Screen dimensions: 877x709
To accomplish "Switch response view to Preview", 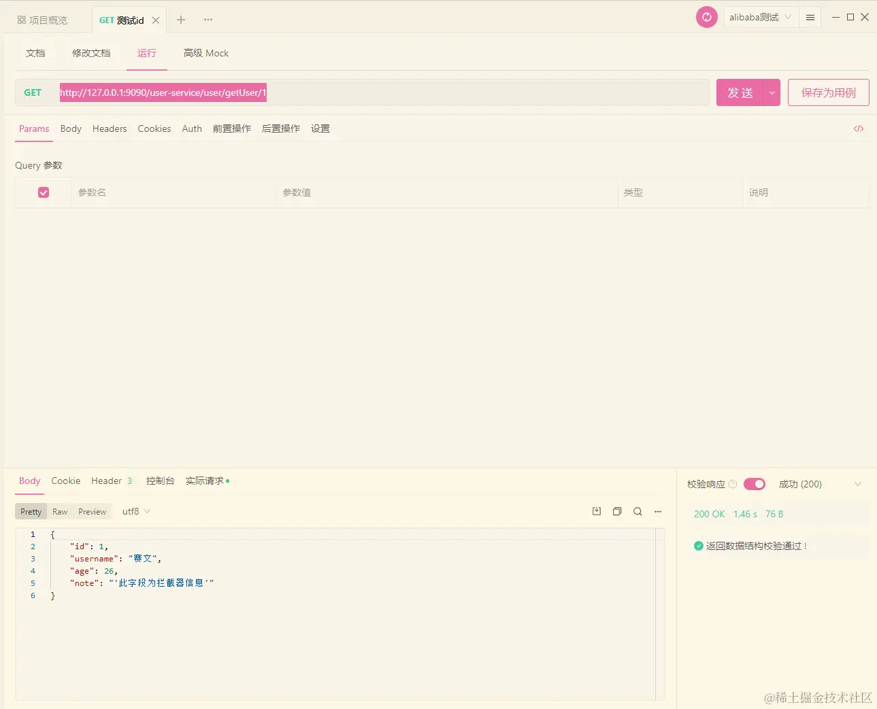I will pos(93,512).
